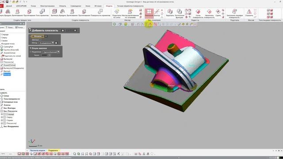Toggle visibility box of Плоскость1 under Баз. Плоскости
This screenshot has height=159, width=283.
click(2, 123)
